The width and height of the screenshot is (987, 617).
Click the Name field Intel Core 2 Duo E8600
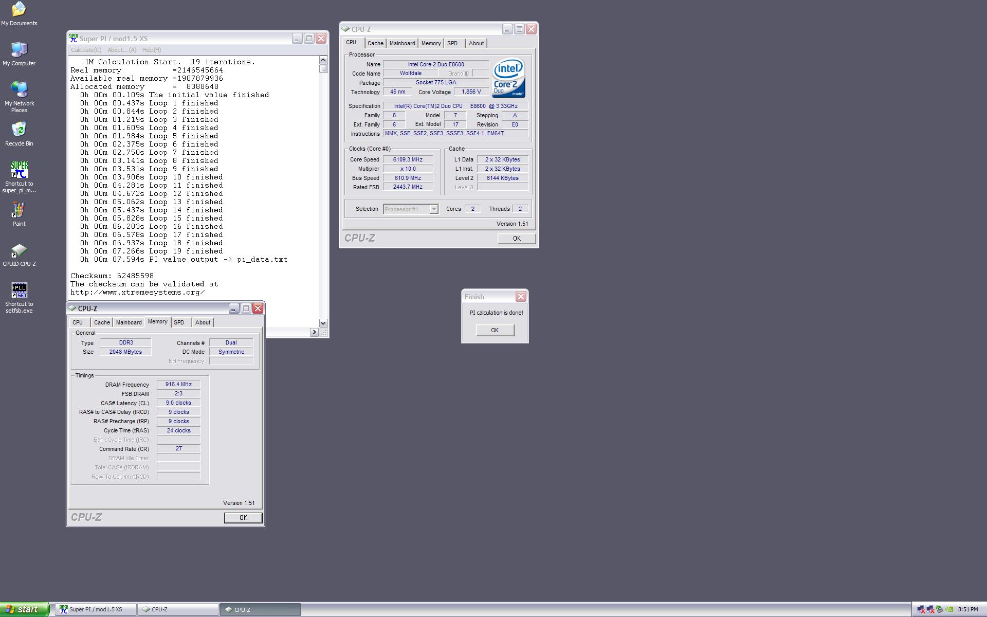436,64
